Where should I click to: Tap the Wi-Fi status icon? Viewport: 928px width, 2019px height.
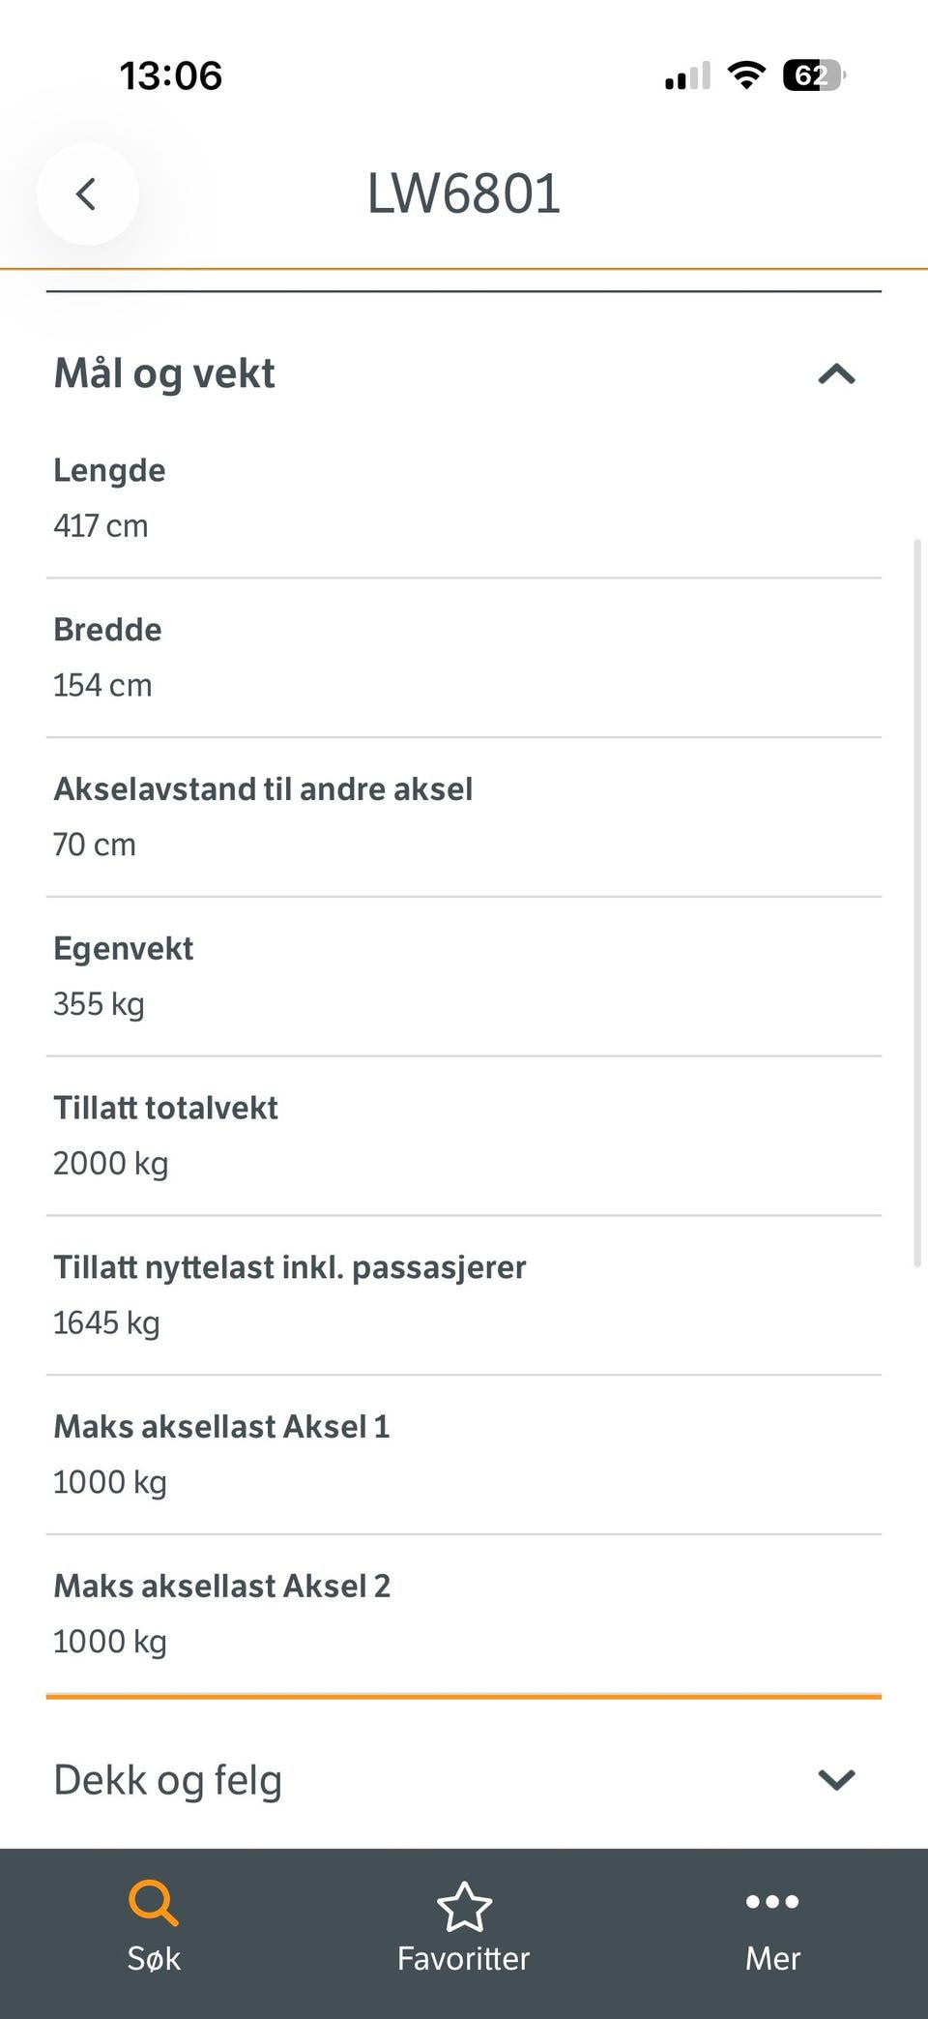745,74
